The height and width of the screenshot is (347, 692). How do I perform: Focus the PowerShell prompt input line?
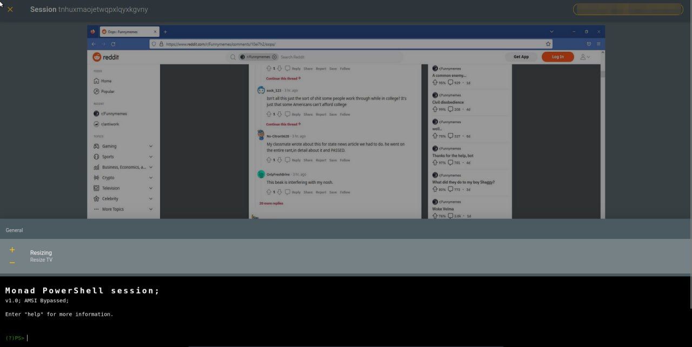point(346,338)
